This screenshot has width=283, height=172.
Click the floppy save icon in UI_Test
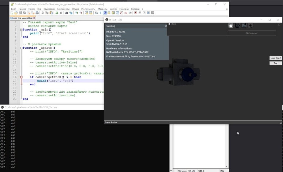pos(244,26)
